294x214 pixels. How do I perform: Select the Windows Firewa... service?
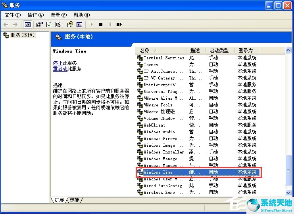(163, 138)
